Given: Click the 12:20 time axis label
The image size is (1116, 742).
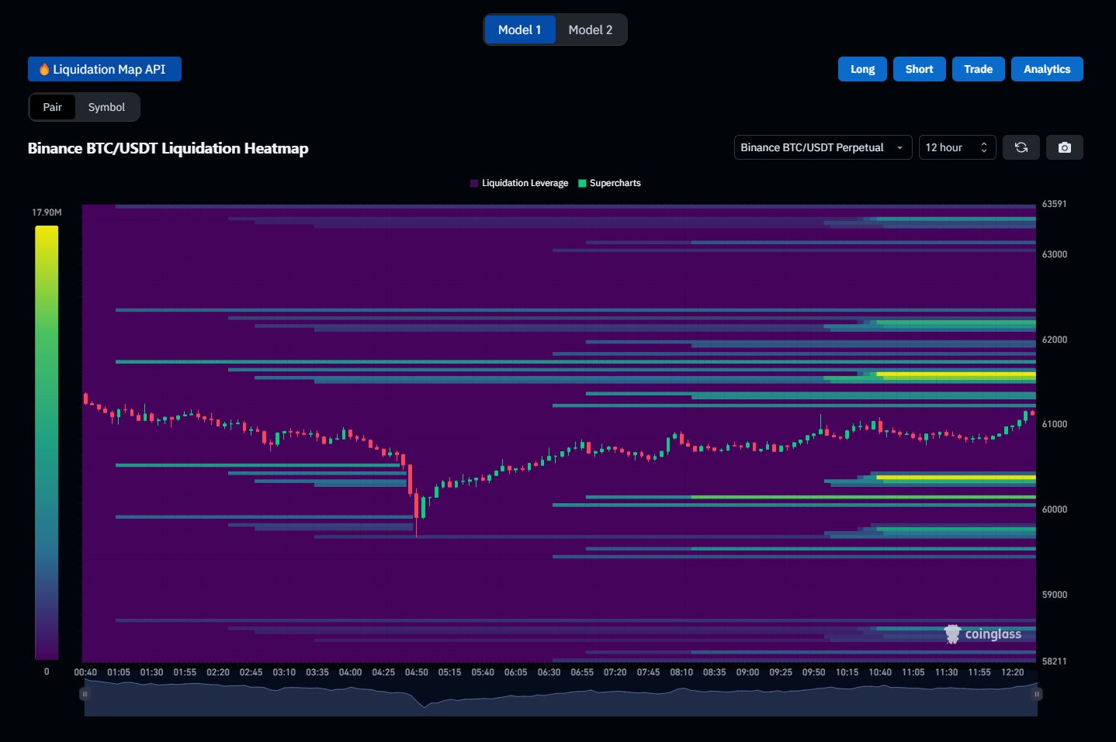Looking at the screenshot, I should [x=1013, y=672].
